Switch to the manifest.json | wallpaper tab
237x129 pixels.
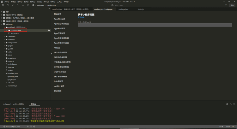(x=103, y=9)
